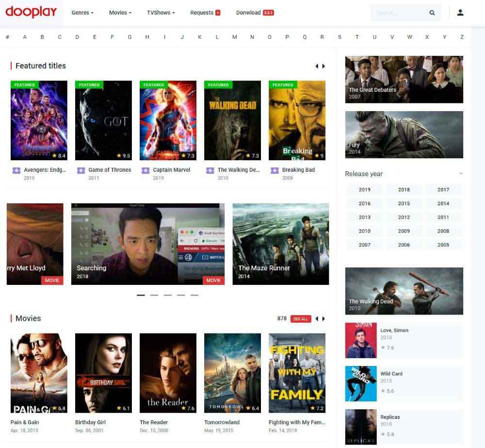This screenshot has width=485, height=448.
Task: Collapse the Release year section arrow
Action: coord(461,174)
